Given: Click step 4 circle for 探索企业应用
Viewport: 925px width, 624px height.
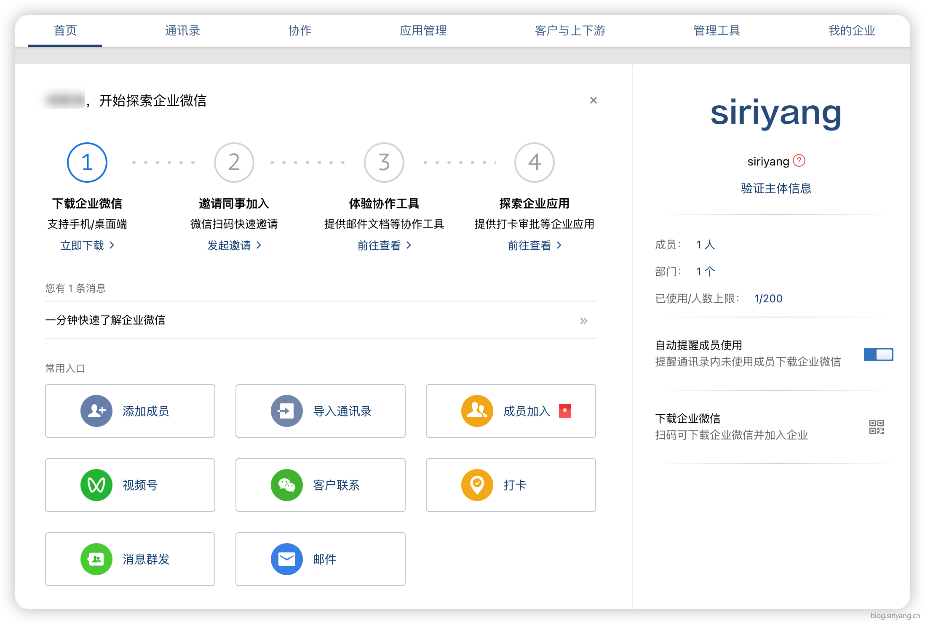Looking at the screenshot, I should coord(534,162).
